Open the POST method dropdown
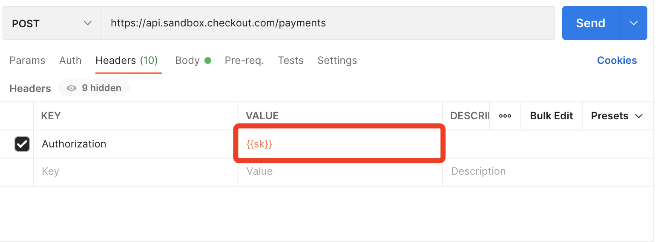 52,23
